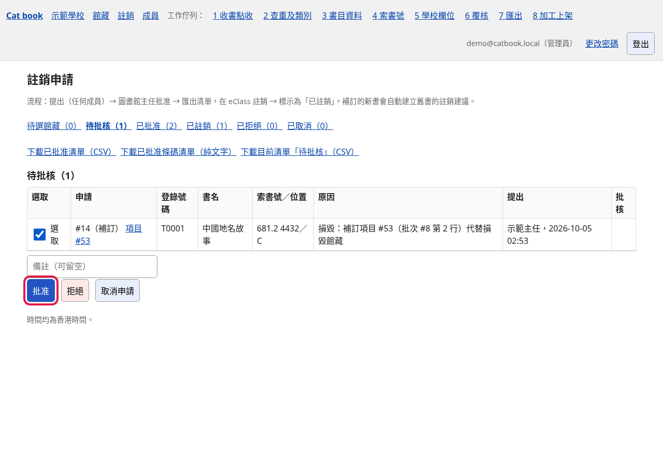Download the 已批准清單 CSV

[71, 152]
